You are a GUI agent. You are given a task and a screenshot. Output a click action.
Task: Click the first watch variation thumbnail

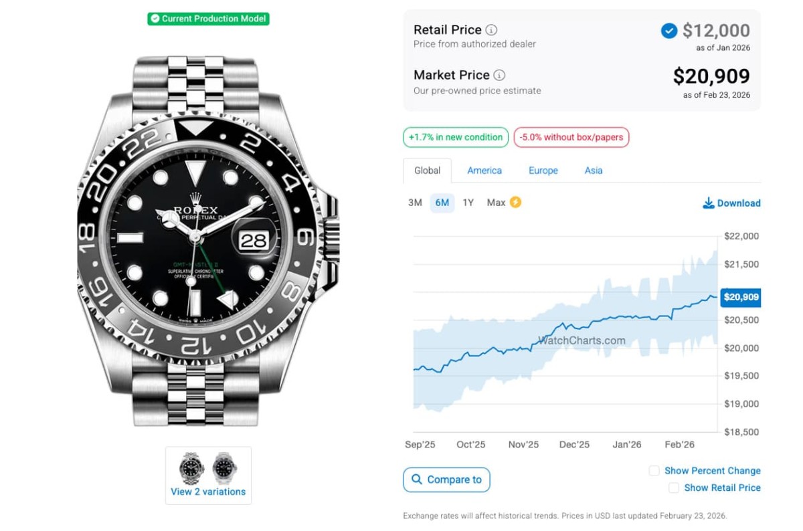(192, 467)
